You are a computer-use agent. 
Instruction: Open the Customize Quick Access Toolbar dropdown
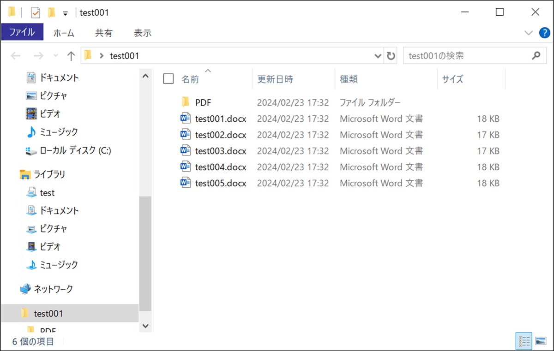(x=66, y=13)
